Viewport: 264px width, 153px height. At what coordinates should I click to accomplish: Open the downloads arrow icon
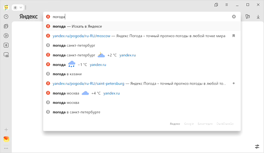pyautogui.click(x=258, y=17)
